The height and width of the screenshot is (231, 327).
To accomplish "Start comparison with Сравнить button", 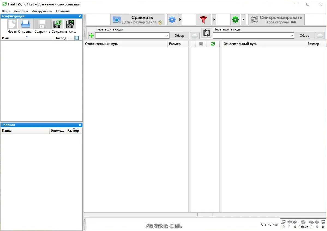I will tap(137, 20).
